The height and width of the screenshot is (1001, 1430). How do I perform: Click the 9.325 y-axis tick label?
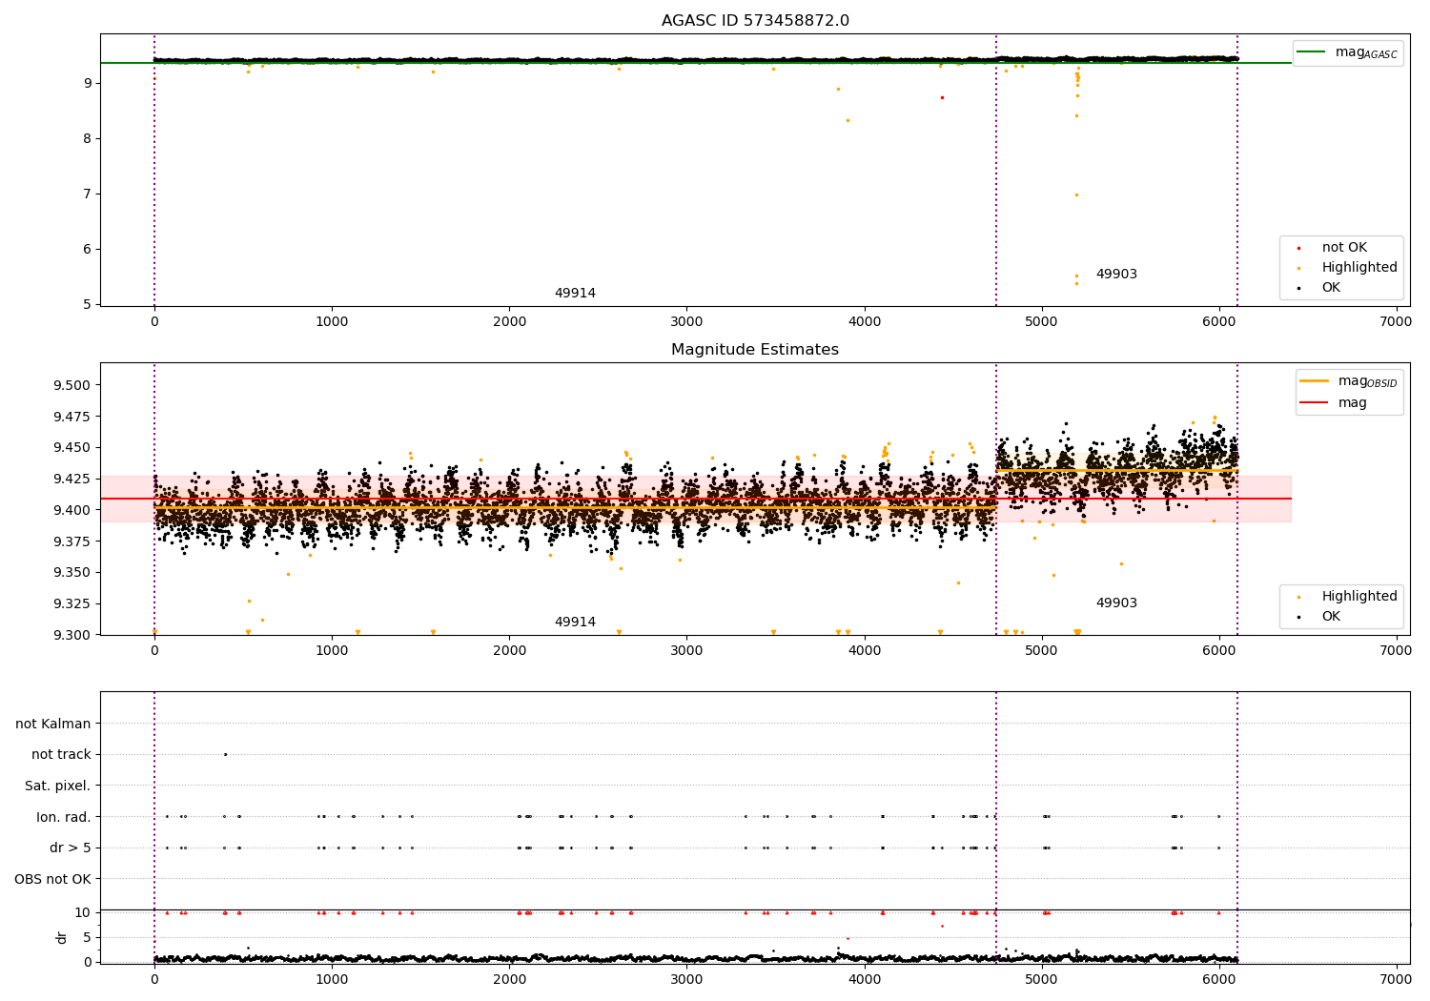(x=72, y=603)
